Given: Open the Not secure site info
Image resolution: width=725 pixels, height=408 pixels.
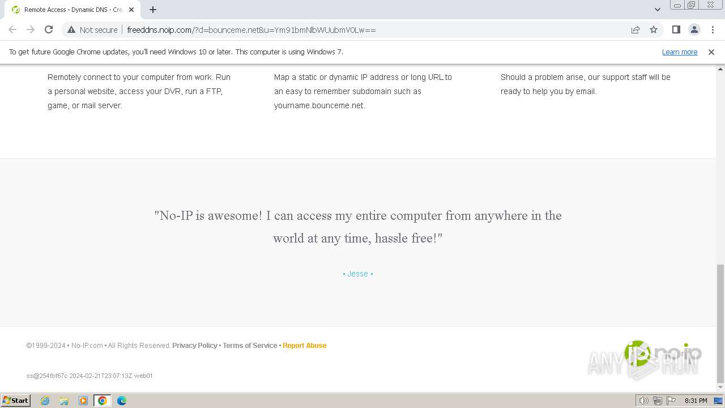Looking at the screenshot, I should click(92, 29).
